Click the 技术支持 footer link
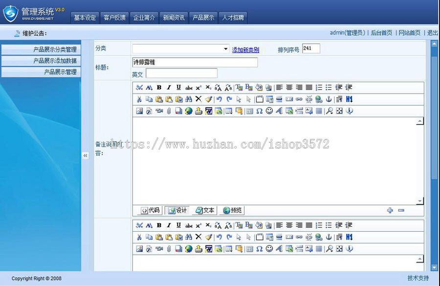The height and width of the screenshot is (286, 440). point(418,278)
